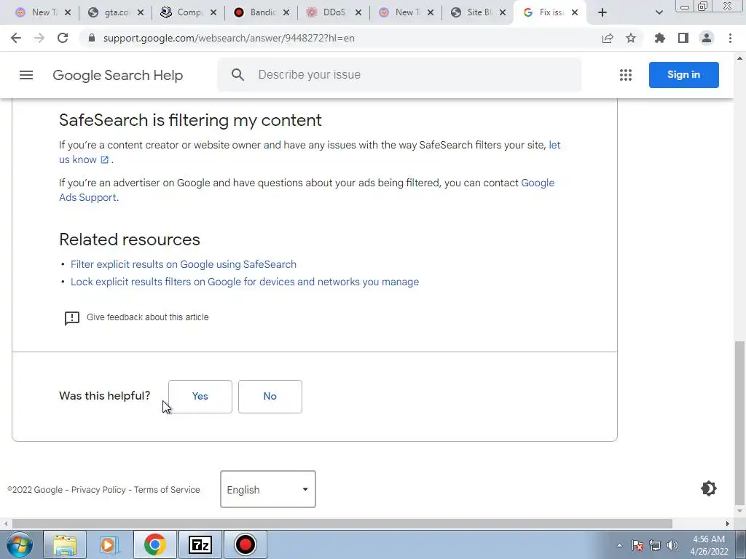Click the horizontal scrollbar thumb
The image size is (746, 559).
pos(342,523)
